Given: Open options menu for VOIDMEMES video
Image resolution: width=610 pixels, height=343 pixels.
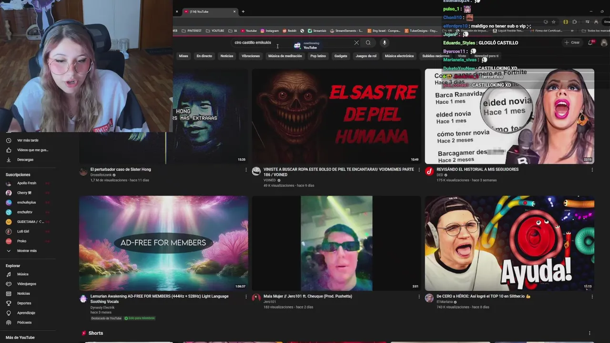Looking at the screenshot, I should (419, 170).
